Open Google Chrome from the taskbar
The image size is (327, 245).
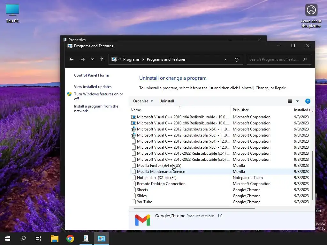tap(70, 239)
